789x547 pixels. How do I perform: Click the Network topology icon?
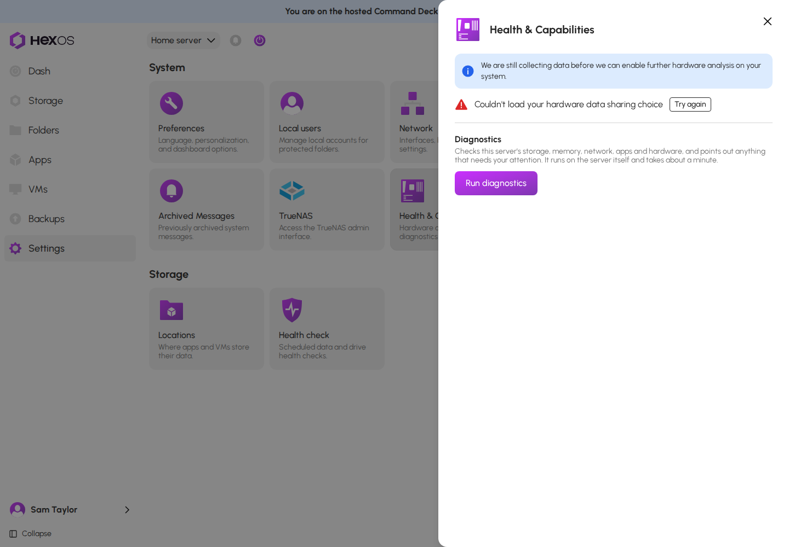[x=413, y=103]
